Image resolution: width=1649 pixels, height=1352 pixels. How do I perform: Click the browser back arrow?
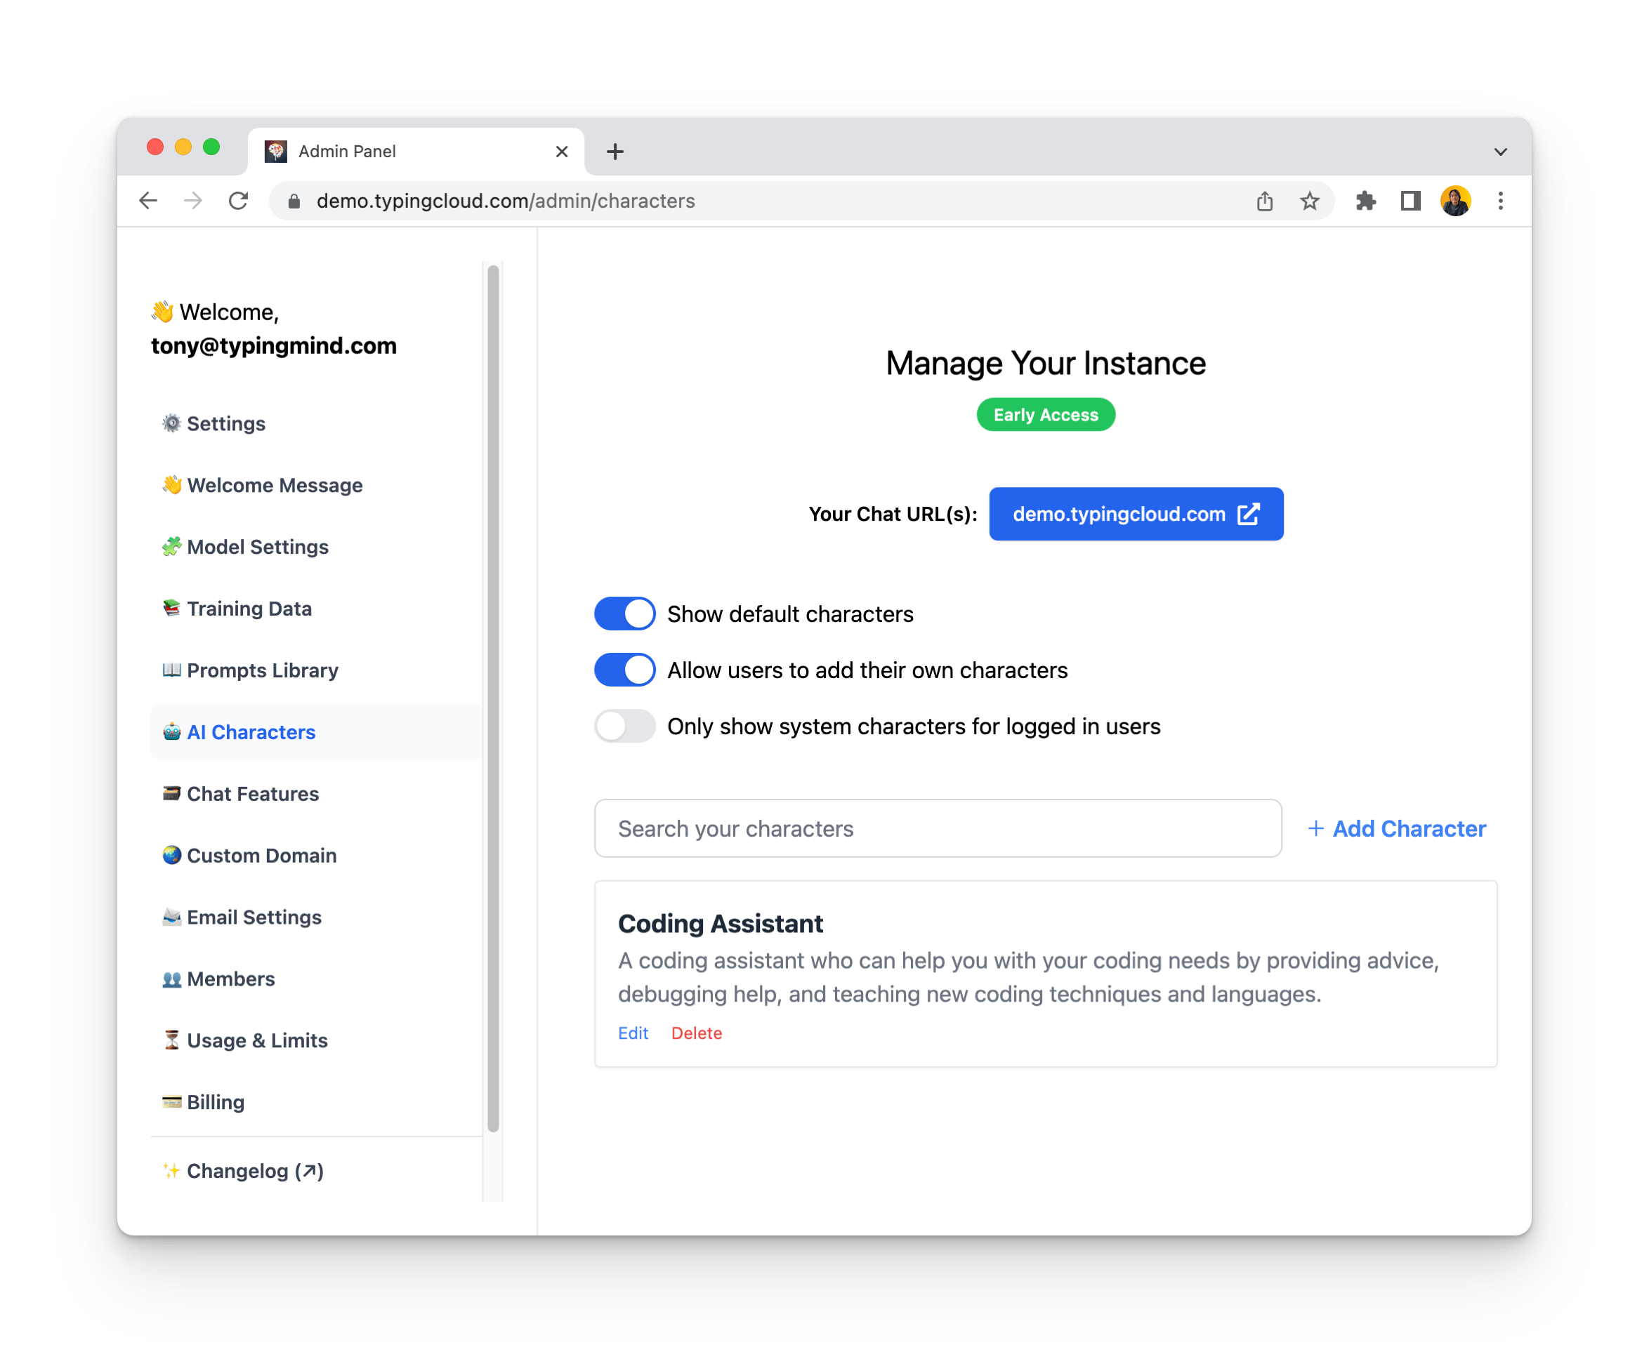click(148, 201)
